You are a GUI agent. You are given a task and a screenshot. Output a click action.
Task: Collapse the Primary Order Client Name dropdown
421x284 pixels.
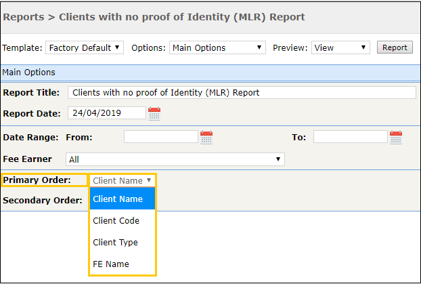122,180
